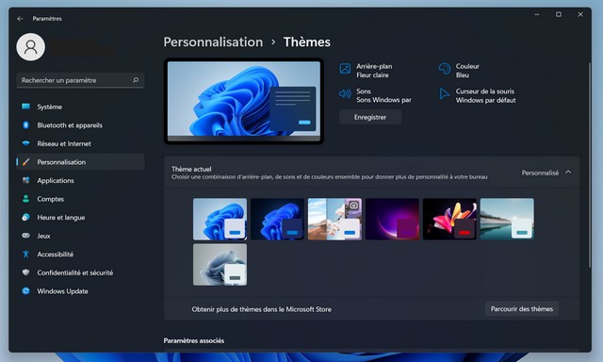603x362 pixels.
Task: Open the Windows Update text label
Action: pyautogui.click(x=63, y=291)
